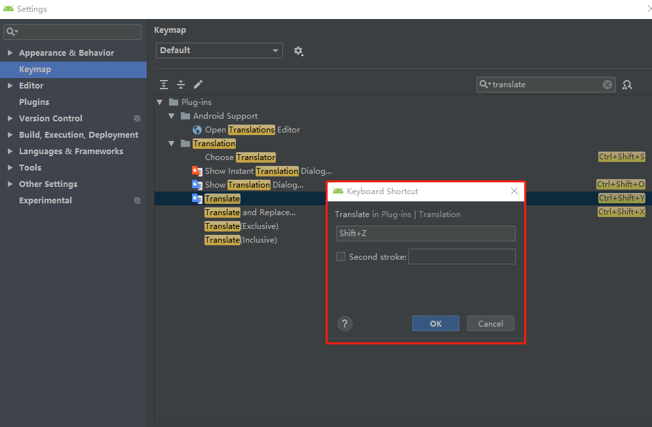Click the Translation folder icon
Viewport: 652px width, 427px height.
click(x=185, y=144)
